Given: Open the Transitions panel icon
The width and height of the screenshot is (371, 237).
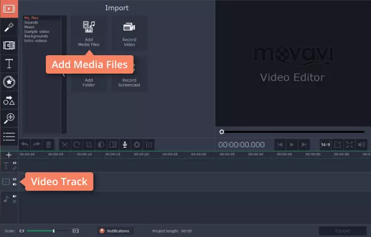Looking at the screenshot, I should tap(9, 45).
